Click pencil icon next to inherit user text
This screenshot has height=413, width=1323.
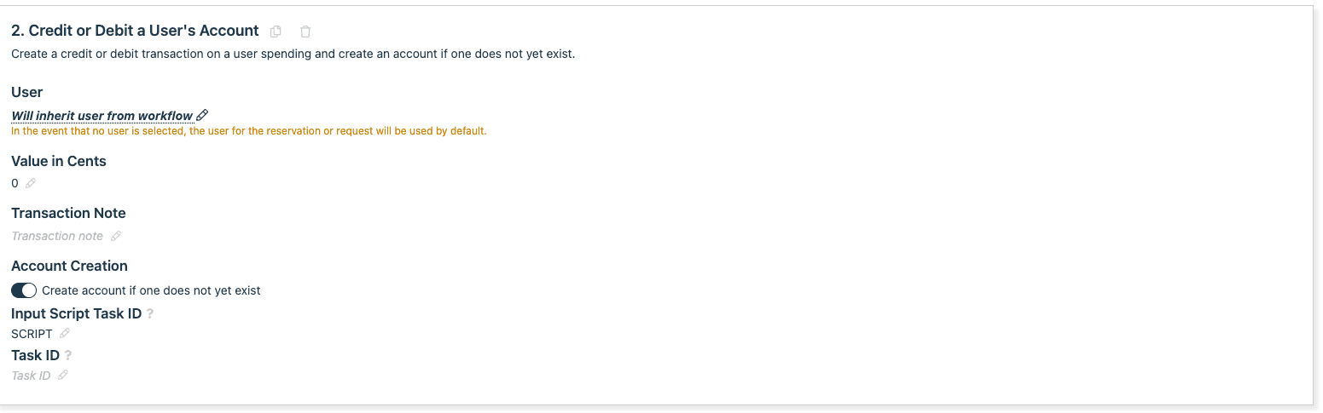(202, 116)
